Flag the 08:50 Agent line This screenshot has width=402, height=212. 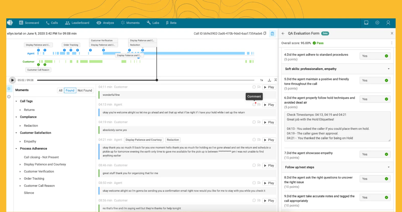click(x=259, y=183)
